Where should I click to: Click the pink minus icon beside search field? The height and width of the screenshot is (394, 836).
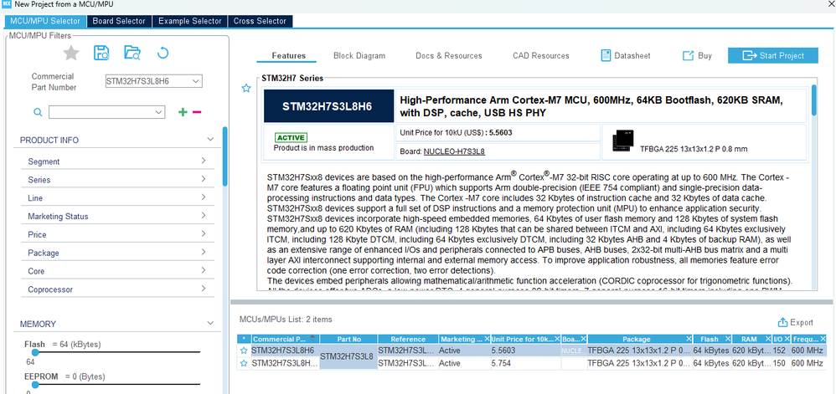[x=197, y=112]
